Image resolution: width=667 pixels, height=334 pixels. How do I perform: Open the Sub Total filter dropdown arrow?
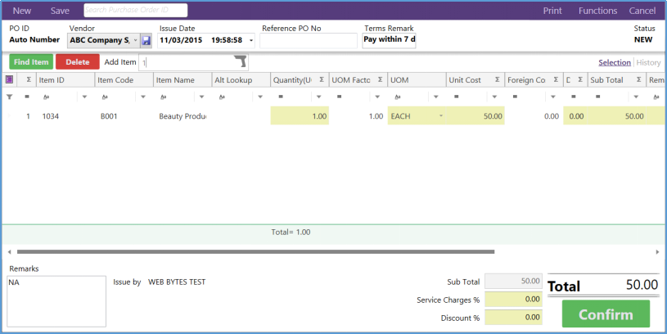point(636,97)
